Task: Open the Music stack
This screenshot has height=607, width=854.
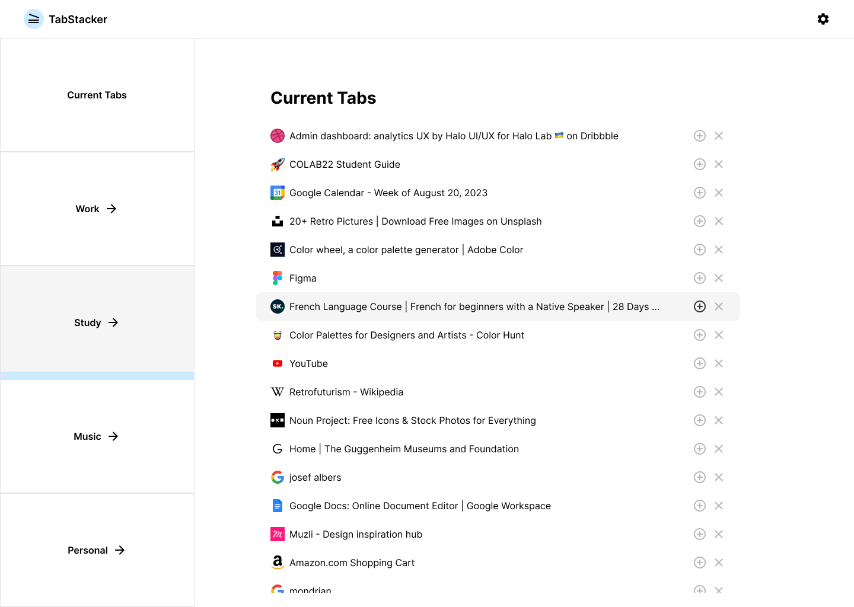Action: click(97, 436)
